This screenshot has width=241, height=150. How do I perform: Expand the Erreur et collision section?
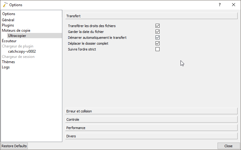click(151, 111)
